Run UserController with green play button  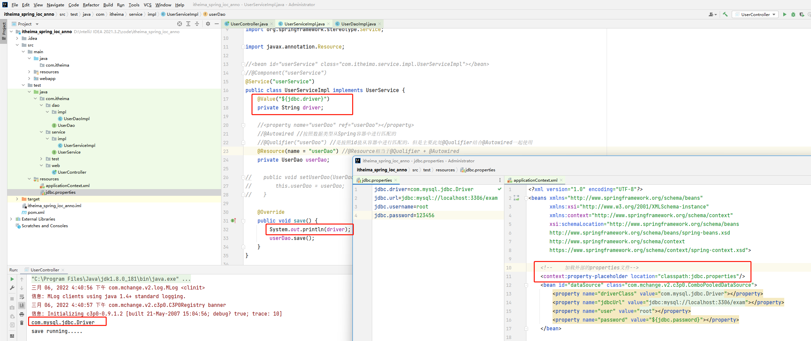[x=785, y=14]
